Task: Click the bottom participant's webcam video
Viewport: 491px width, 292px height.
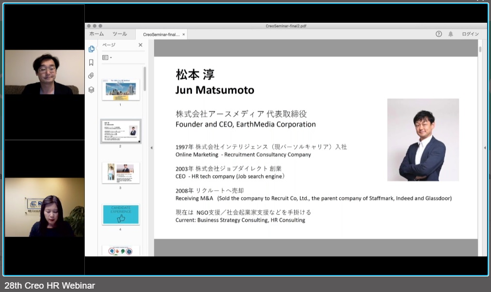Action: tap(45, 207)
